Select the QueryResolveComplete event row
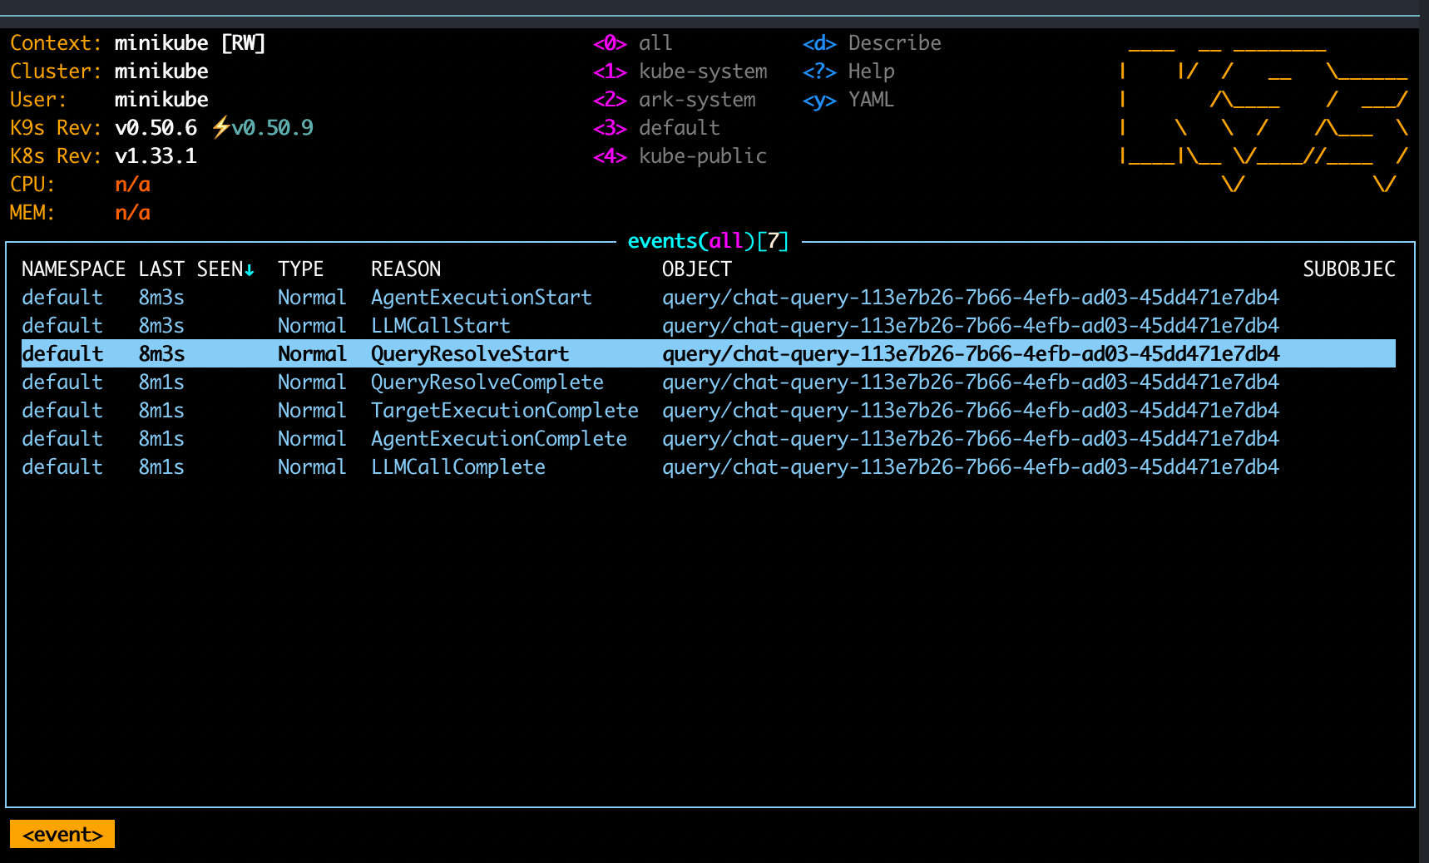The width and height of the screenshot is (1429, 863). pos(709,382)
